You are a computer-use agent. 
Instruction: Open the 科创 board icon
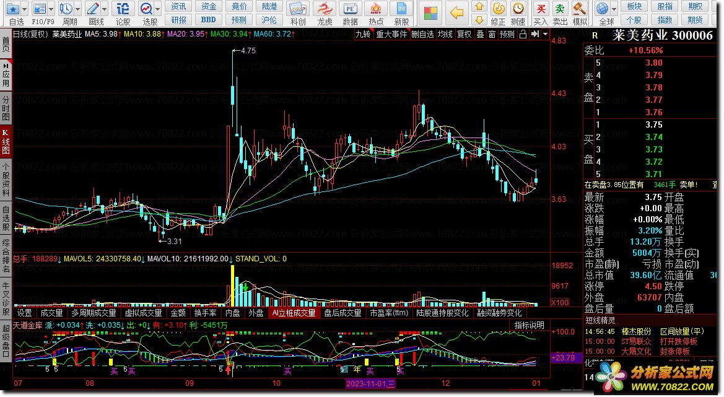[298, 9]
